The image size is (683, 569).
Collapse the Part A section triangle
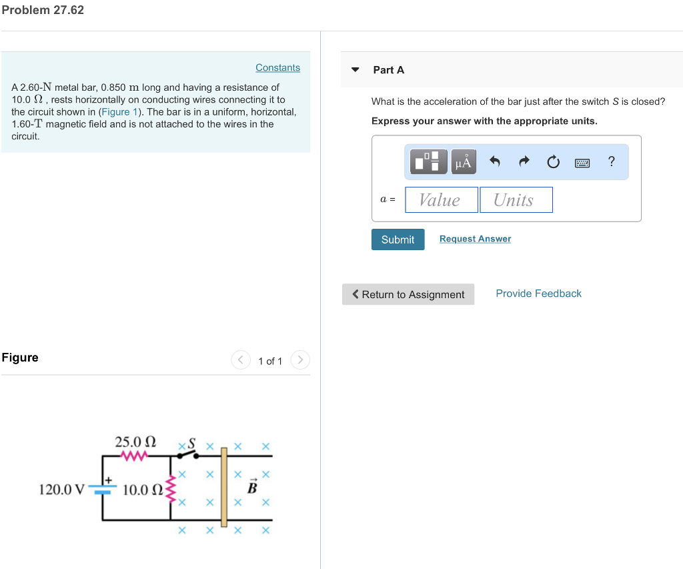pyautogui.click(x=355, y=69)
